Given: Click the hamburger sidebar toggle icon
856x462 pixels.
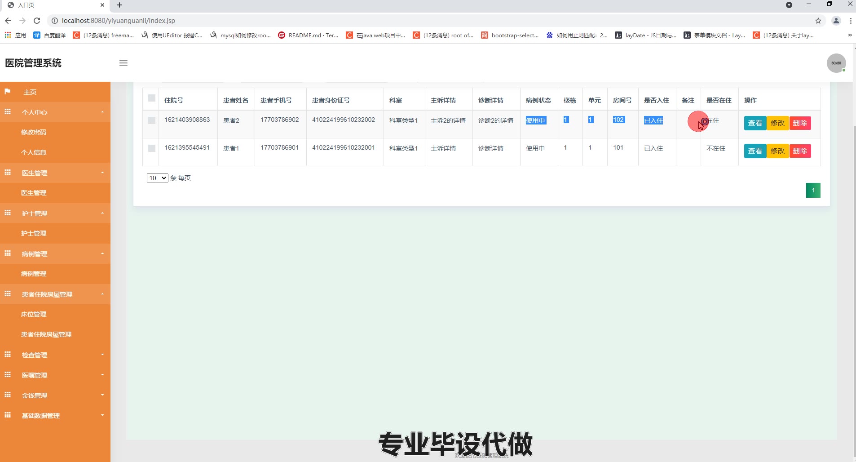Looking at the screenshot, I should 124,63.
